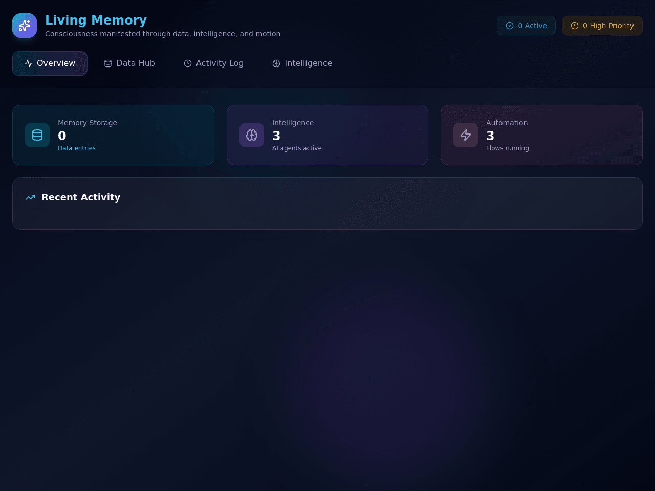Screen dimensions: 655x491
Task: Click the alert icon in High Priority badge
Action: pos(575,26)
